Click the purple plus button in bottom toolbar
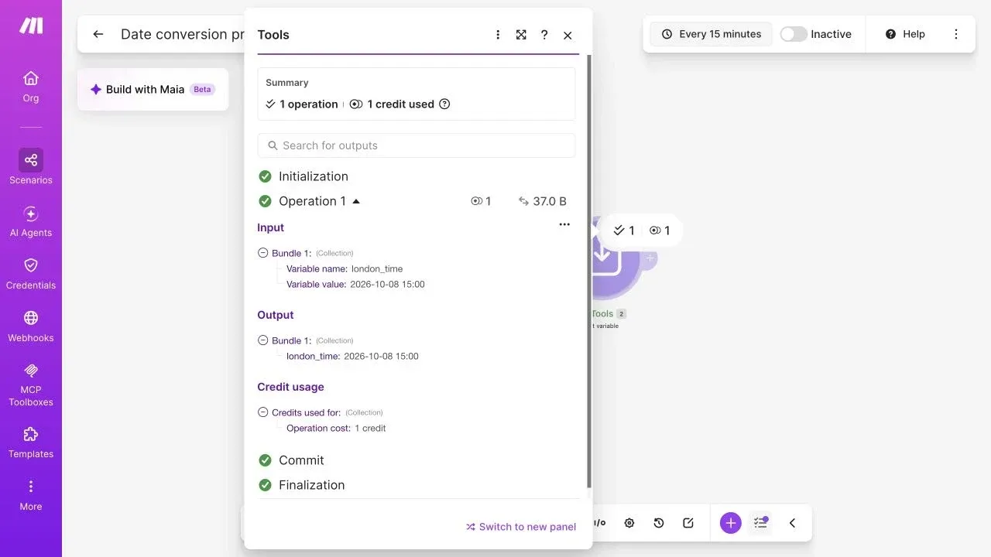This screenshot has height=557, width=991. coord(731,523)
